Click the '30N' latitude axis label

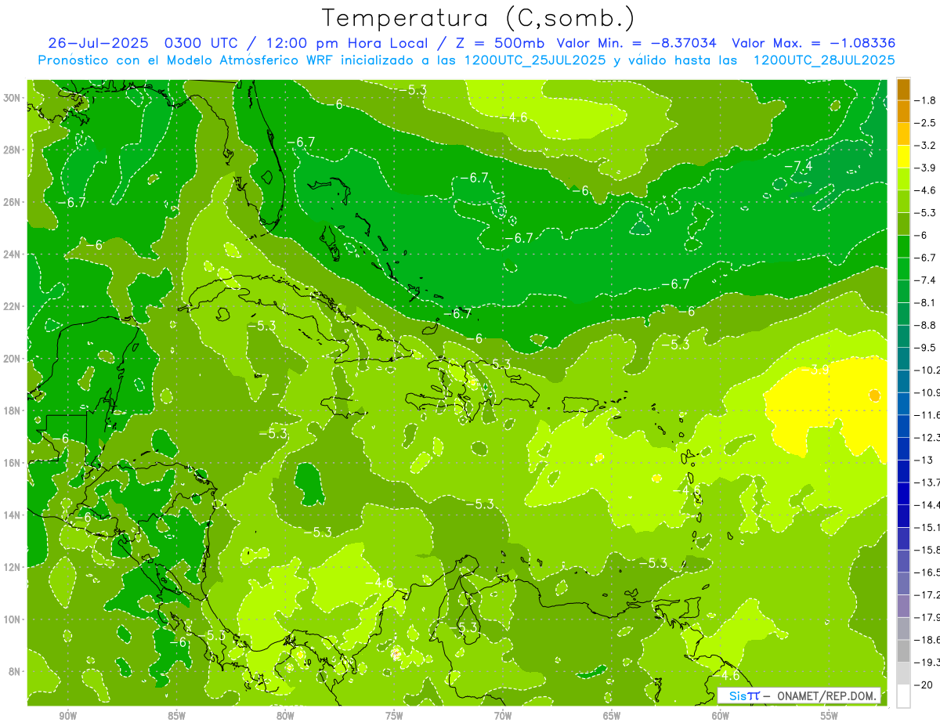(12, 98)
